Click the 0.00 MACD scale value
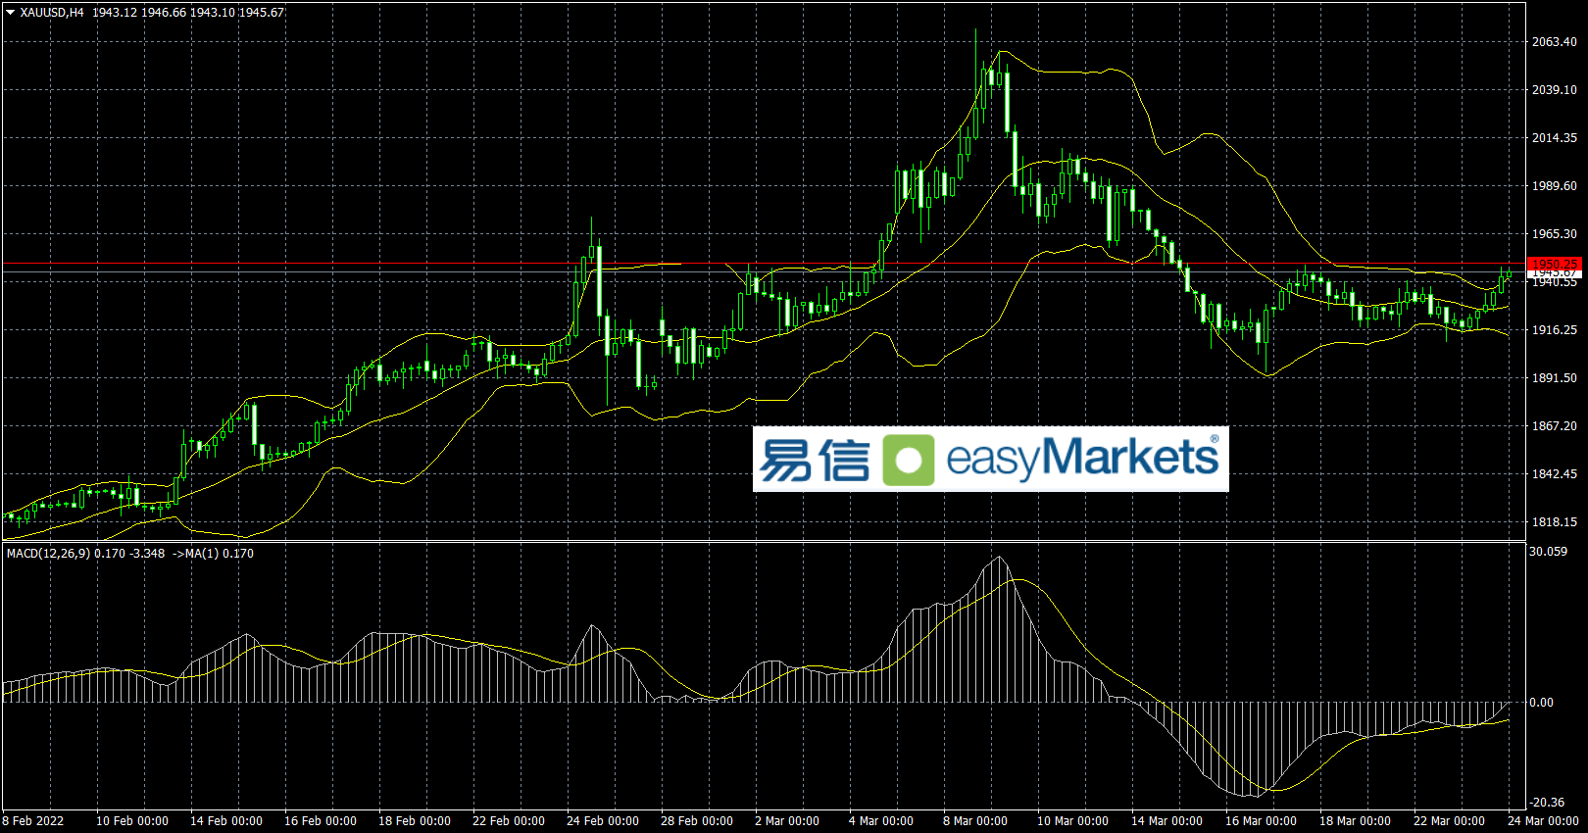This screenshot has height=833, width=1588. click(1543, 703)
